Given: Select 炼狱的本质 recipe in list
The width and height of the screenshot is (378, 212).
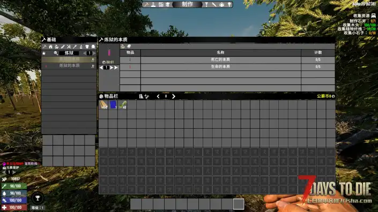Looking at the screenshot, I should (x=69, y=66).
